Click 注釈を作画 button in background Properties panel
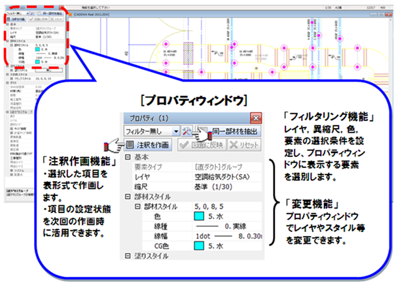 (16, 19)
